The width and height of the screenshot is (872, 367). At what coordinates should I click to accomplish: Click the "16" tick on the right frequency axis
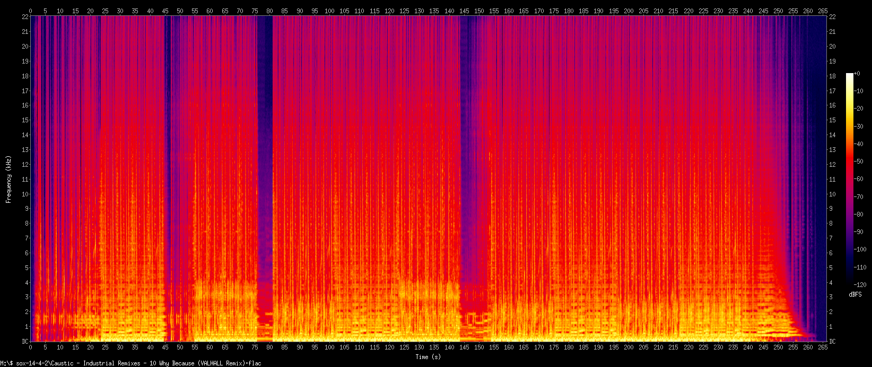coord(833,105)
